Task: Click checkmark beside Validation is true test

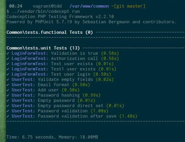Action: (8, 53)
